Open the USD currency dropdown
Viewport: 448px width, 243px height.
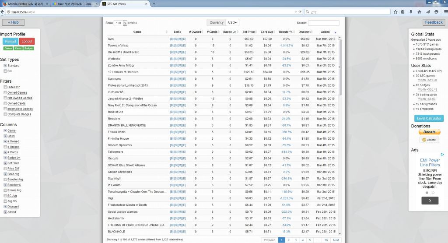pyautogui.click(x=232, y=23)
